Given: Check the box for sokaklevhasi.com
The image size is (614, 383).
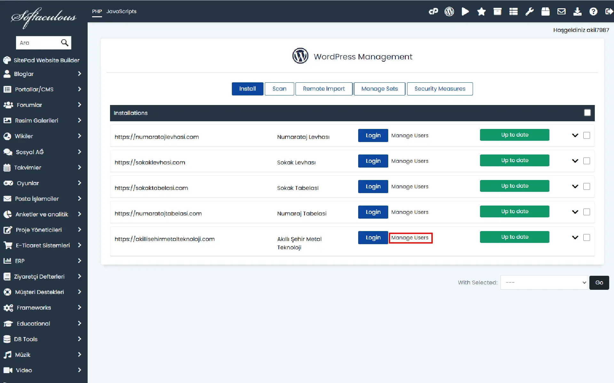Looking at the screenshot, I should (x=586, y=161).
